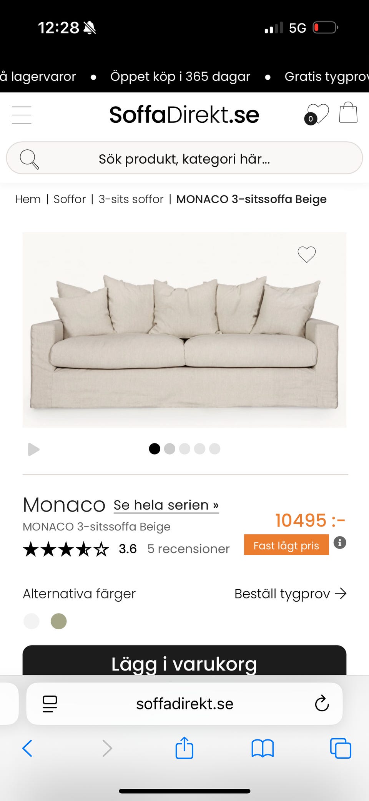Tap the Safari share icon
369x801 pixels.
[x=184, y=748]
